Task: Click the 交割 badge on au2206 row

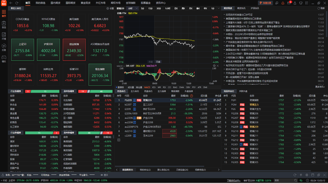Action: point(139,118)
